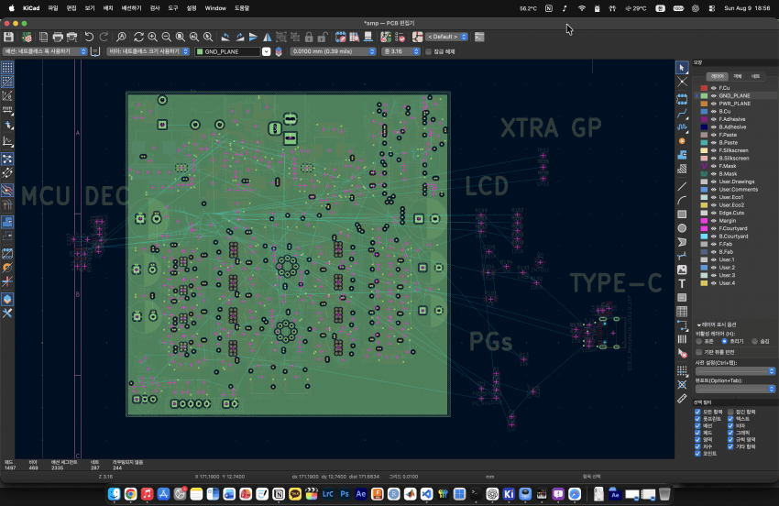Image resolution: width=779 pixels, height=506 pixels.
Task: Toggle ratsnest display in left toolbar
Action: click(x=7, y=159)
